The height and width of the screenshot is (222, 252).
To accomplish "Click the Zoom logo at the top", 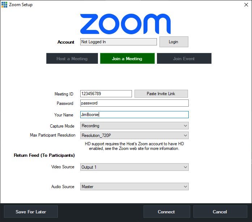I will [125, 24].
